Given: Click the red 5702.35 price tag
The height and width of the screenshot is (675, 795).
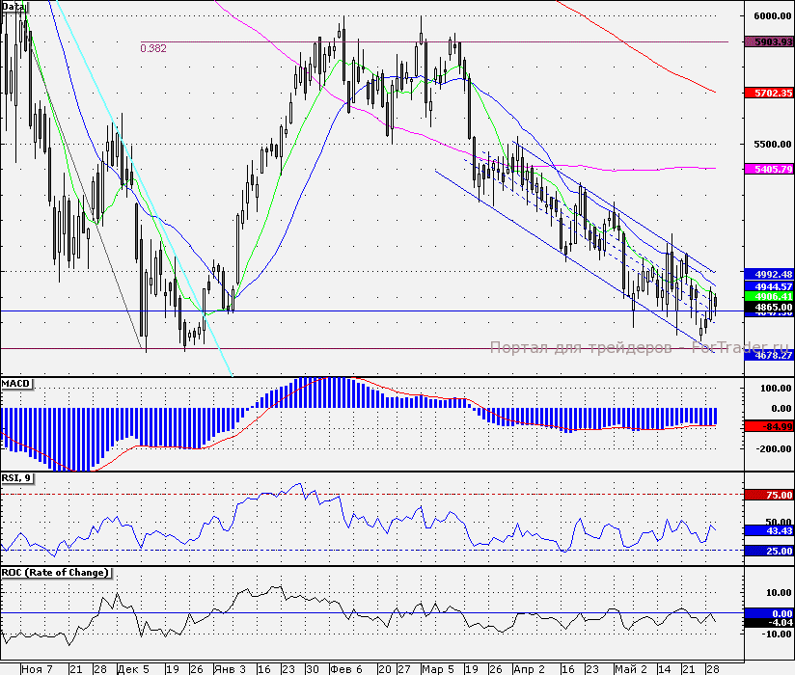Looking at the screenshot, I should click(768, 94).
